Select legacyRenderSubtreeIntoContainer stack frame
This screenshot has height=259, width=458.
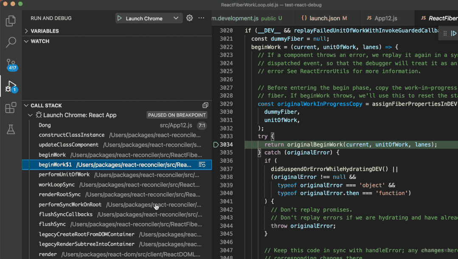tap(117, 244)
